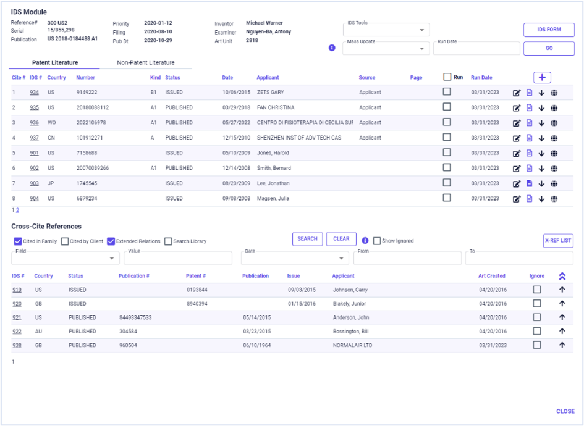Click the double up chevron icon
Screen dimensions: 584x426
tap(562, 277)
